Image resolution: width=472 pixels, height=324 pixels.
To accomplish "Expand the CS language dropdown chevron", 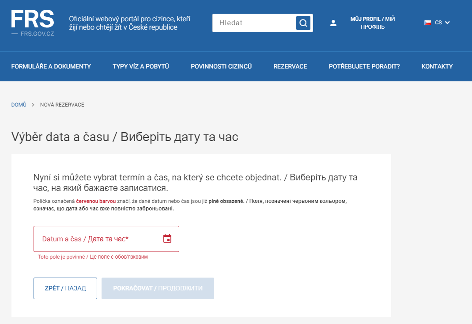I will click(447, 23).
